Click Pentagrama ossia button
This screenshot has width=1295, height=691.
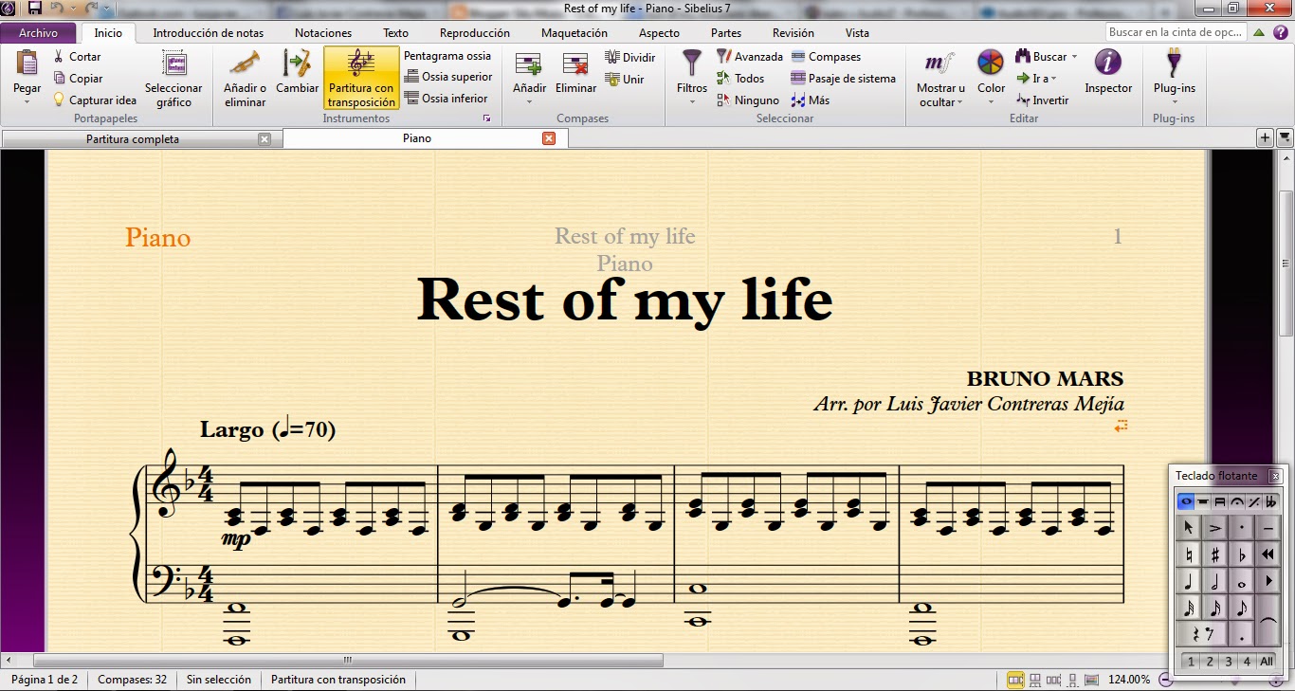coord(447,56)
